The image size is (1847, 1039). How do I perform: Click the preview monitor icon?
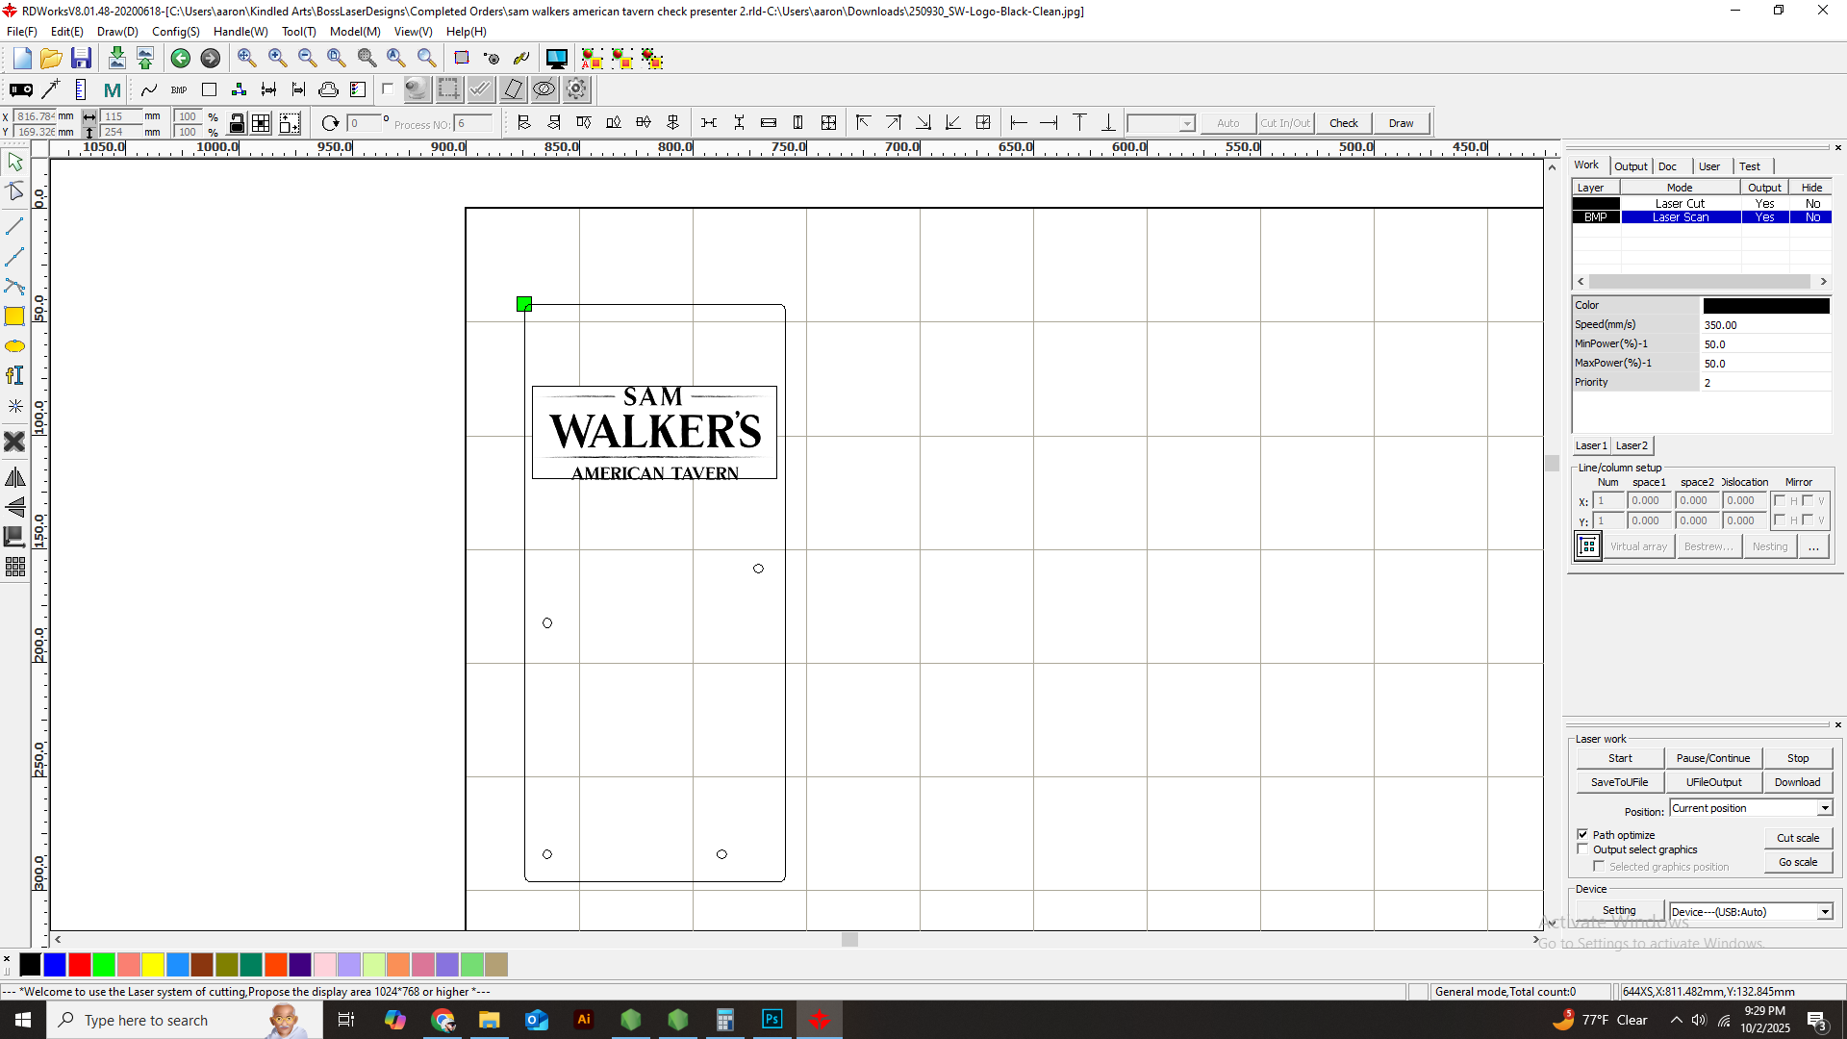(556, 59)
